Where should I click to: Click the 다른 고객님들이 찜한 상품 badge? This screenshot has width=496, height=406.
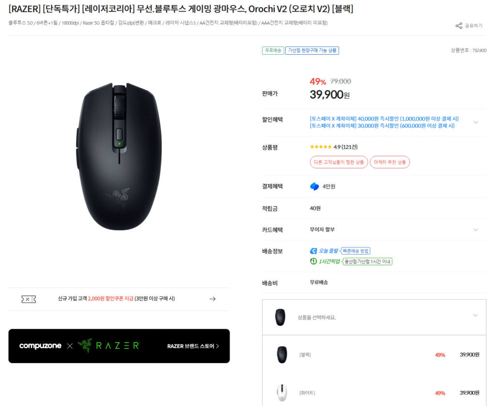click(339, 162)
